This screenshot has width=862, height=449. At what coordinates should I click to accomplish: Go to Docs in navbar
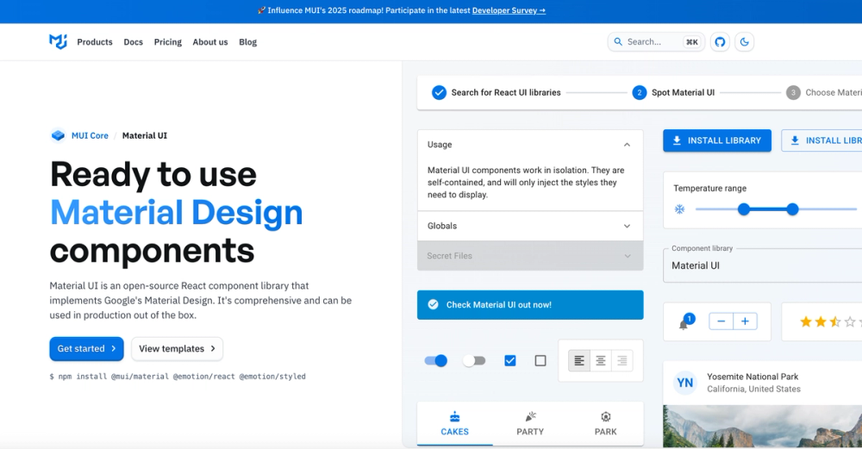pyautogui.click(x=133, y=41)
